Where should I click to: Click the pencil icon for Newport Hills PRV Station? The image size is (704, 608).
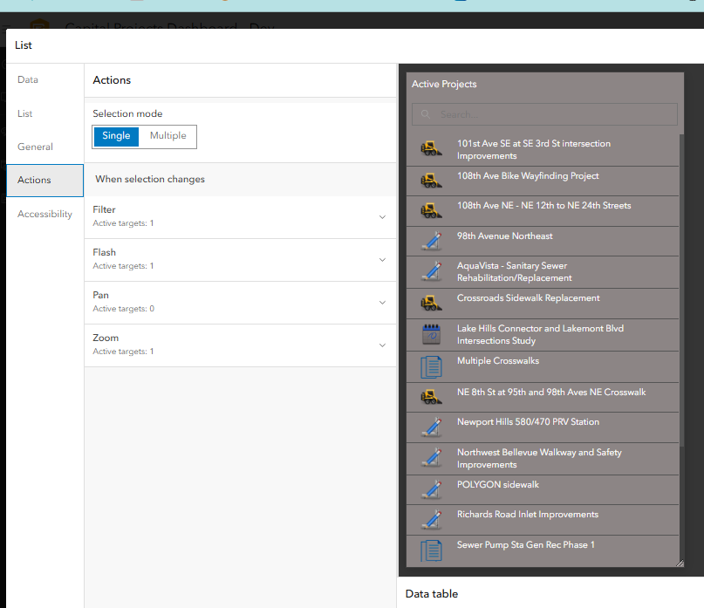click(x=432, y=427)
